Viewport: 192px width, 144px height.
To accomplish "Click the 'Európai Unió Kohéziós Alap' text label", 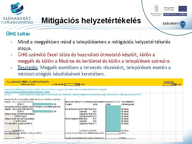I will [x=169, y=9].
